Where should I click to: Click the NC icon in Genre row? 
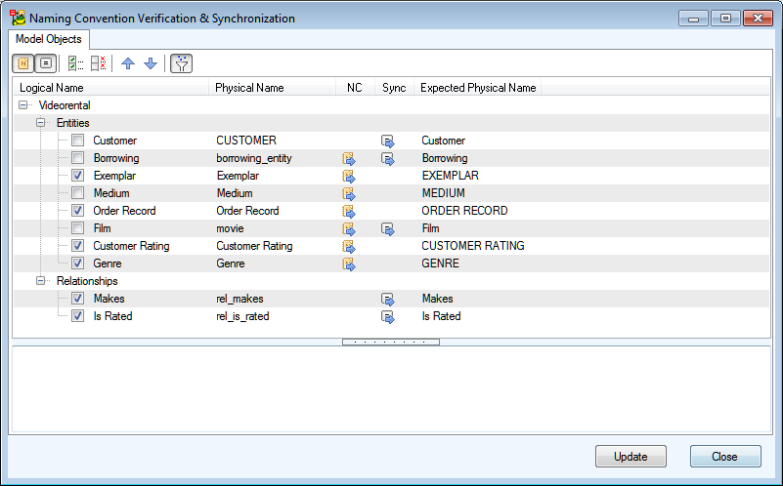349,264
